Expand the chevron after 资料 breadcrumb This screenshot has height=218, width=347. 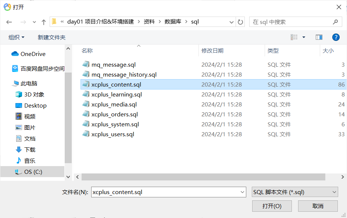[160, 22]
